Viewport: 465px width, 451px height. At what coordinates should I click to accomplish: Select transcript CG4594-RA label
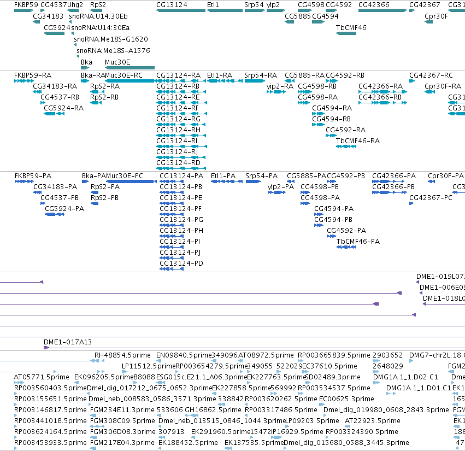pos(332,108)
